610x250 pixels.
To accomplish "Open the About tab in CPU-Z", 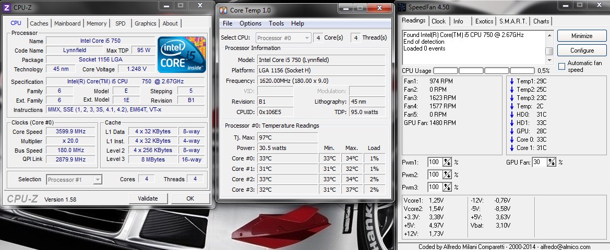I will click(170, 23).
